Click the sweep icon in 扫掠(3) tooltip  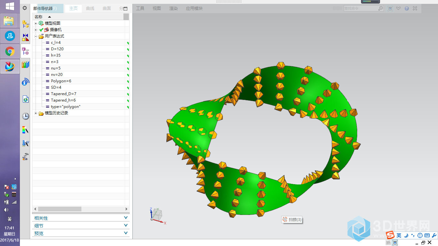(x=285, y=219)
